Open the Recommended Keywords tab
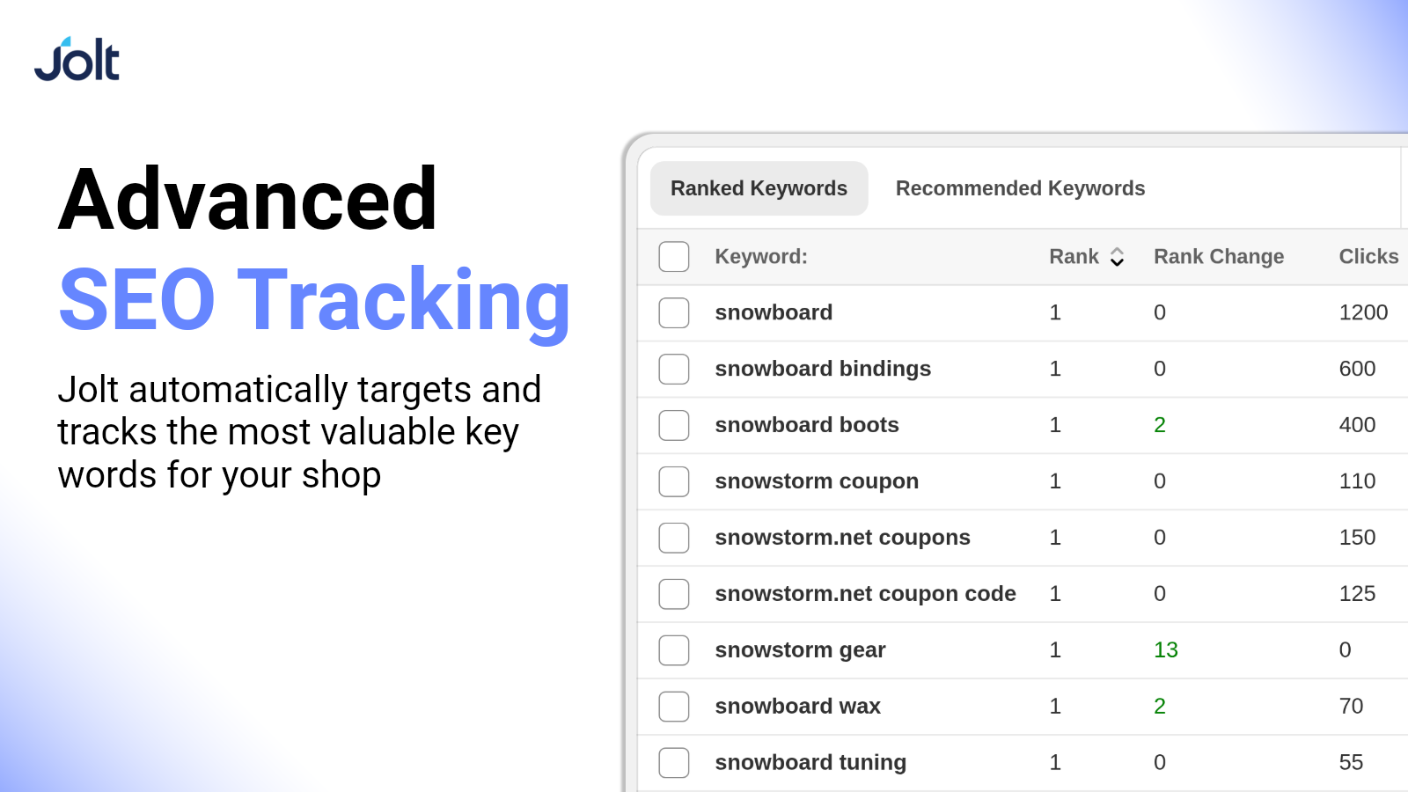 [1020, 188]
